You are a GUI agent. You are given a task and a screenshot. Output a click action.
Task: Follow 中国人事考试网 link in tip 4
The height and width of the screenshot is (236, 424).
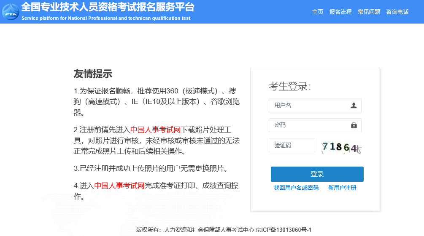(119, 186)
